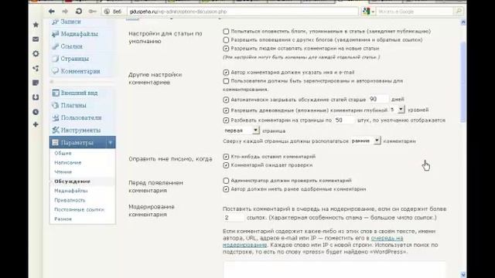Toggle 'Разбивать комментарии на страницы' checkbox
Viewport: 495px width, 278px height.
click(226, 120)
